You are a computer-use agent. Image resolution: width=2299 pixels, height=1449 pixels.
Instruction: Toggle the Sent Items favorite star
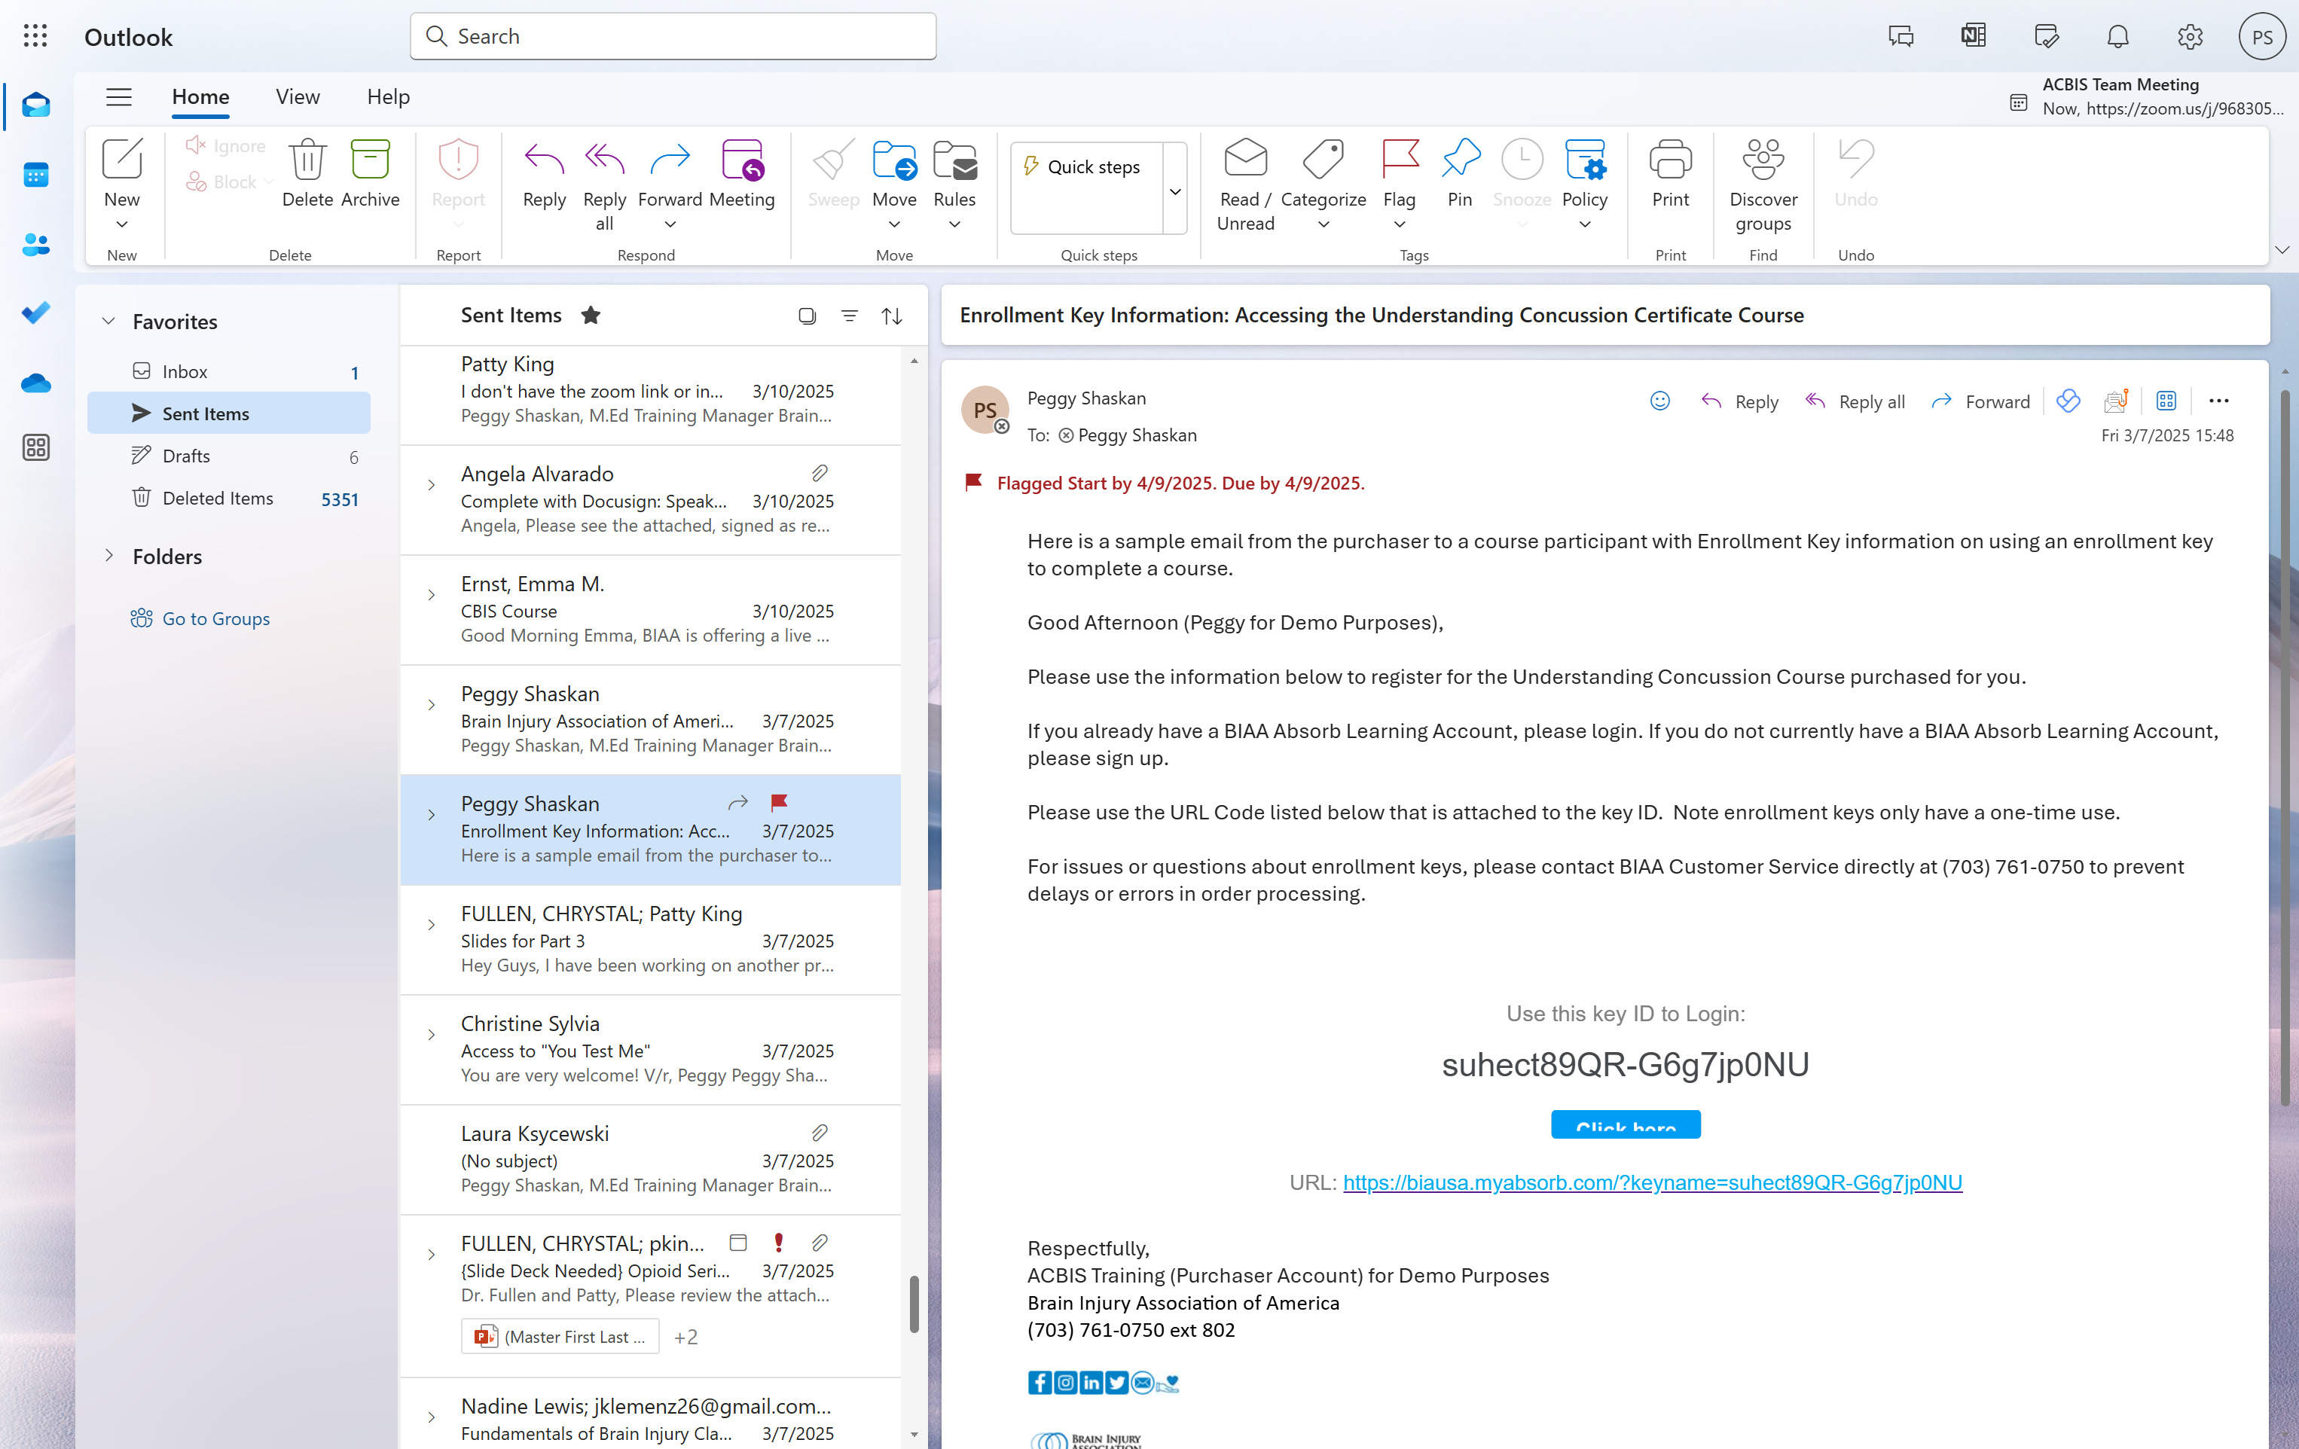click(x=591, y=315)
